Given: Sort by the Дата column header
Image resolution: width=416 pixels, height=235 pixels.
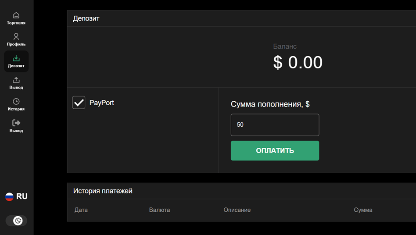Looking at the screenshot, I should coord(81,210).
